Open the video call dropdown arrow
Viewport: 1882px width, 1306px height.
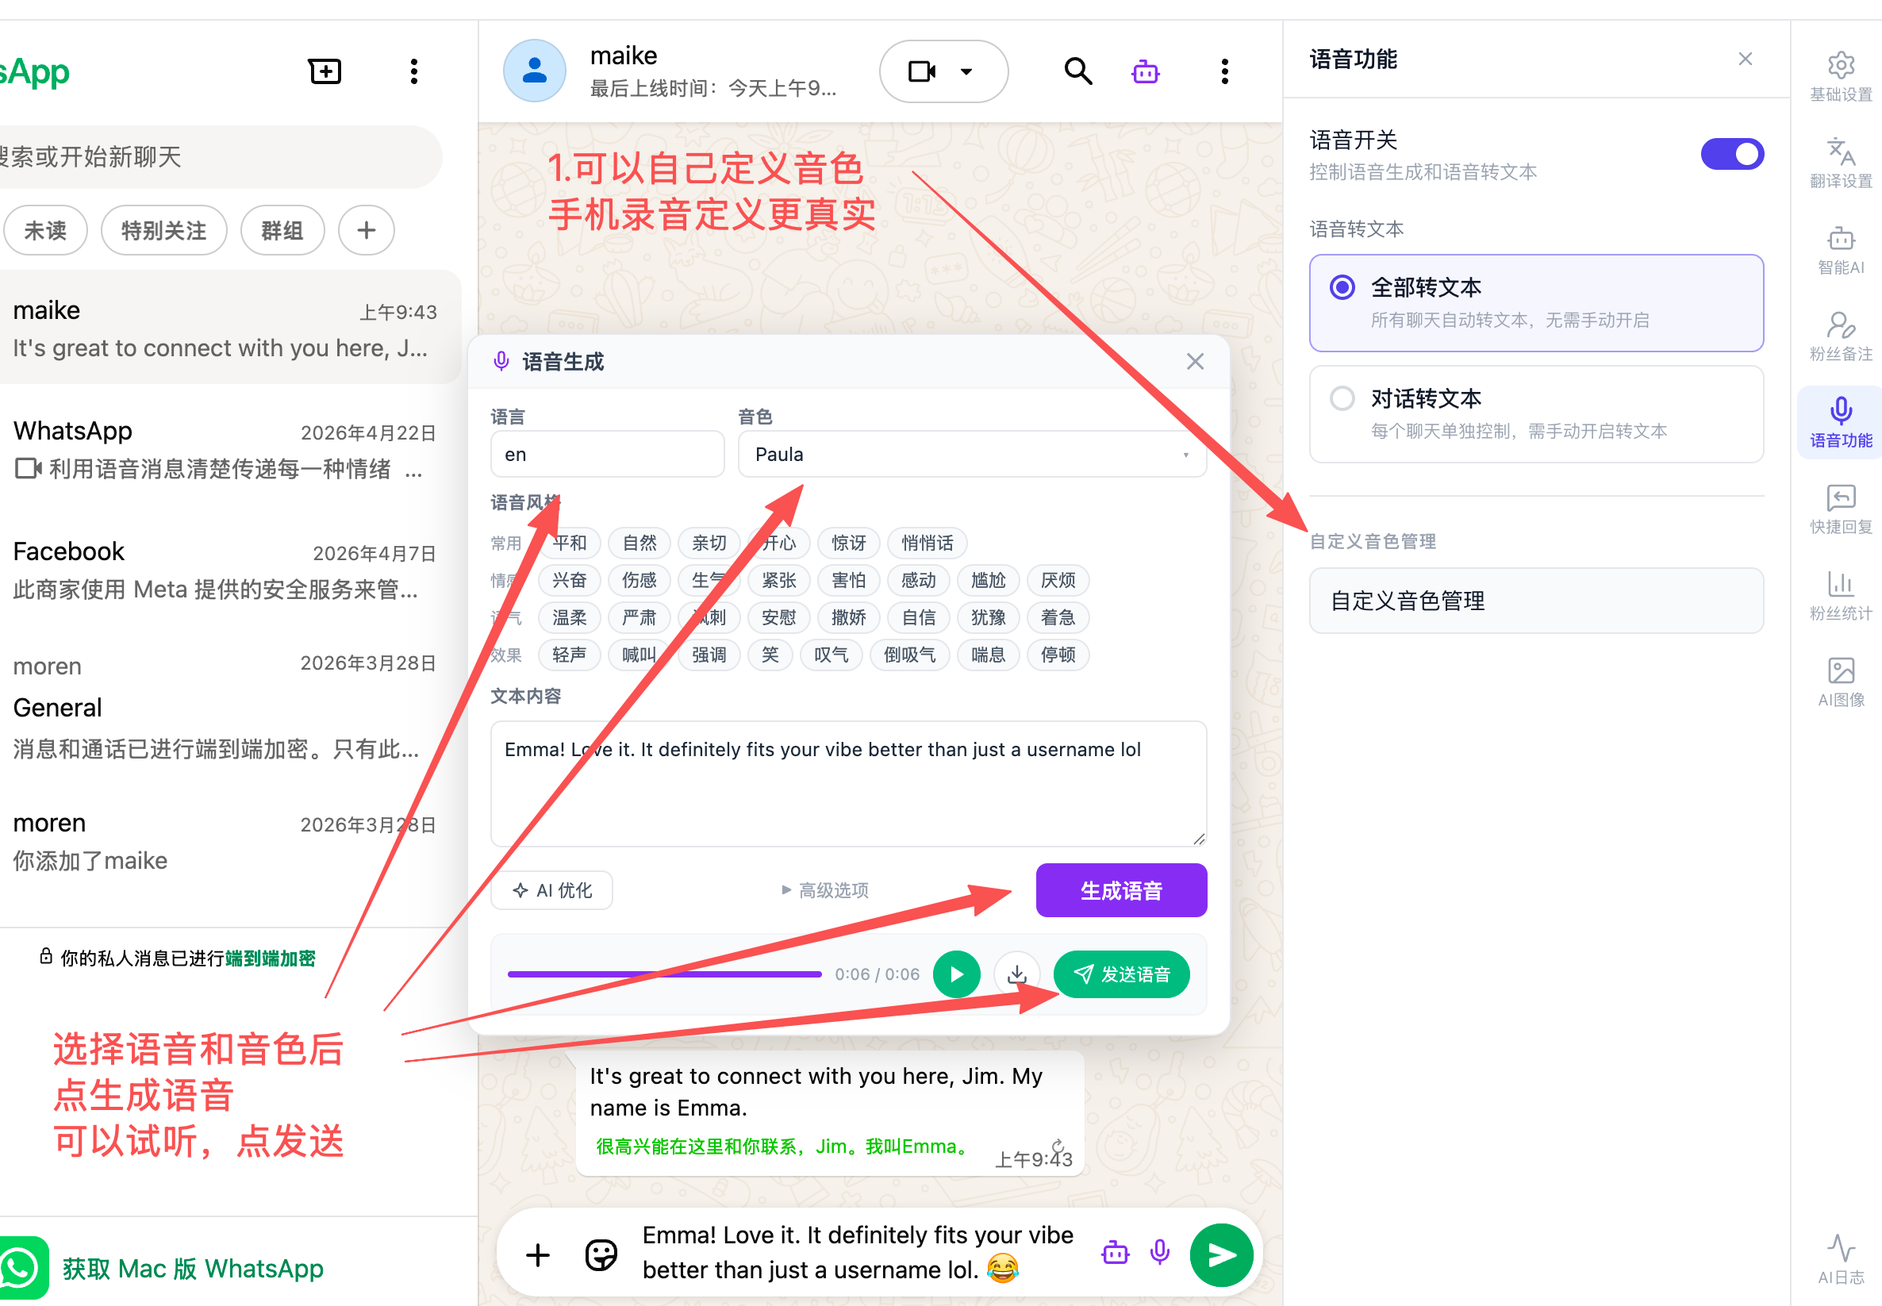(x=966, y=71)
